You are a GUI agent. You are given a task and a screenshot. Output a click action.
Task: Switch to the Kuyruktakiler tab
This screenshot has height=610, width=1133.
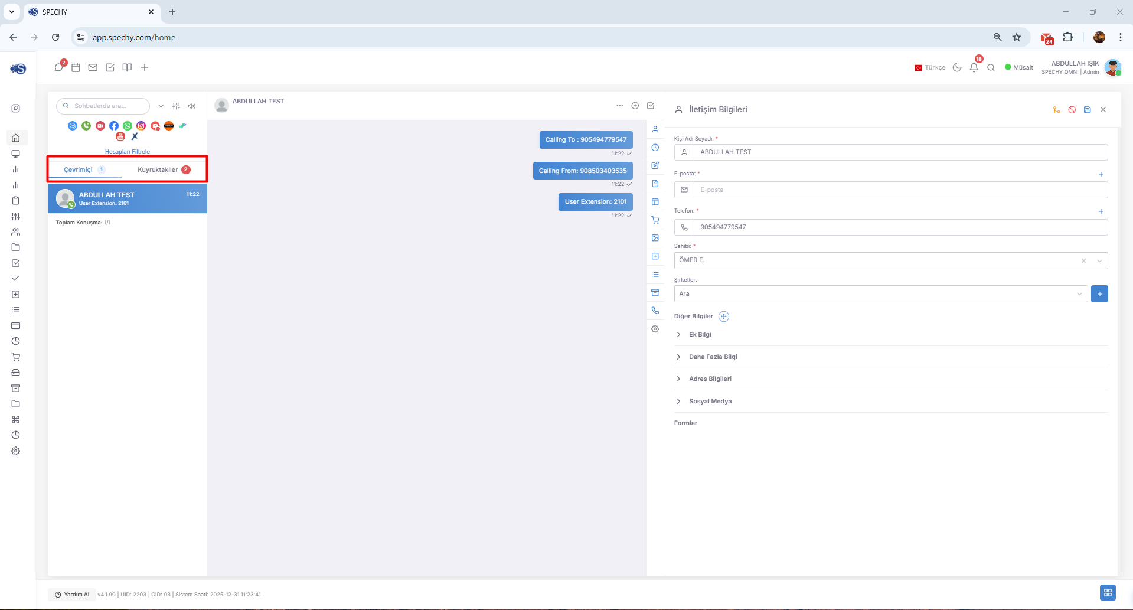164,169
